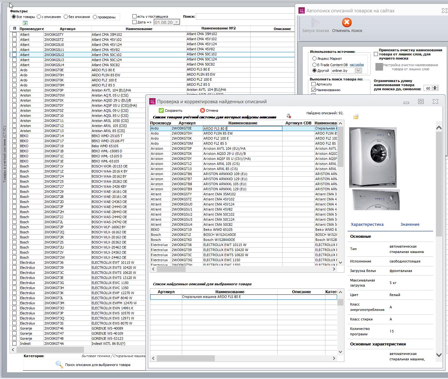Select the проверены filter
448x379 pixels.
(x=95, y=17)
